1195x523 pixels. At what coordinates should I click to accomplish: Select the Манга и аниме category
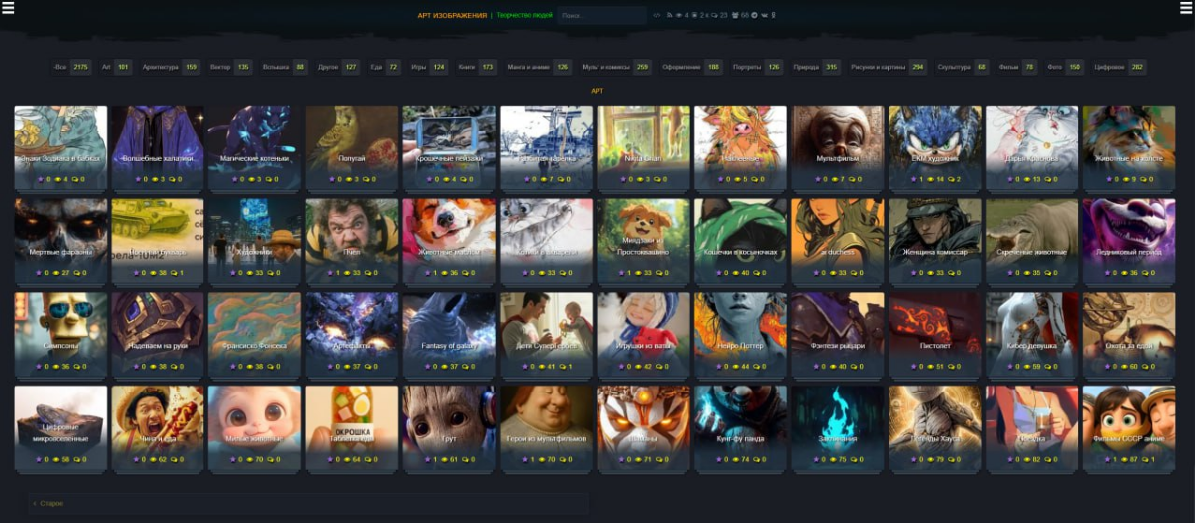(538, 67)
